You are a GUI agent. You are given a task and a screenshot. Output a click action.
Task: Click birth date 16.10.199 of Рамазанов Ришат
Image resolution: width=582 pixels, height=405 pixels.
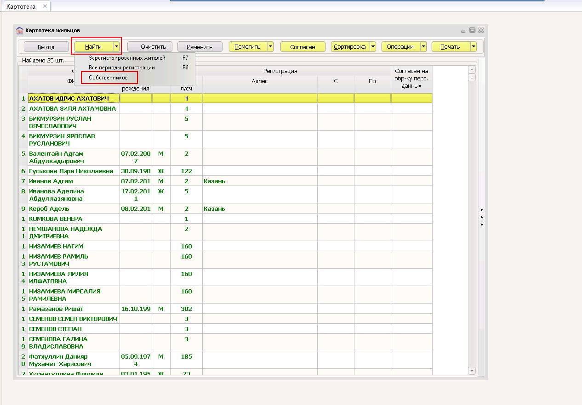(x=136, y=309)
